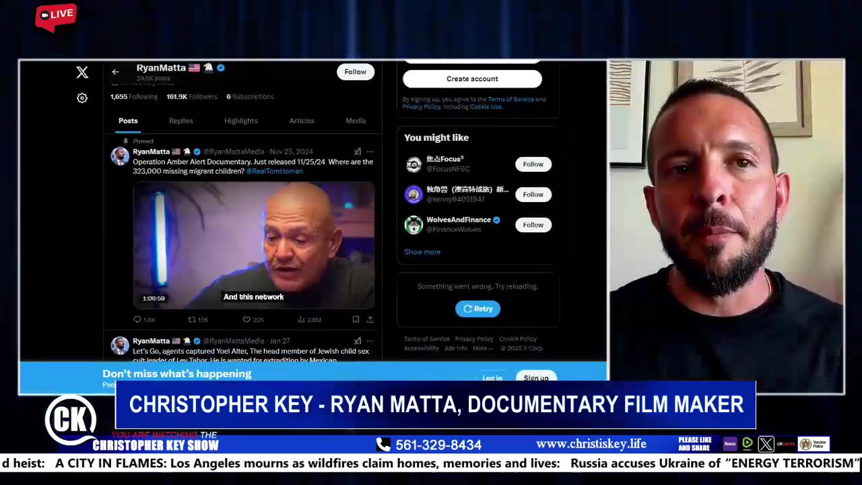Click the CK show logo
The width and height of the screenshot is (862, 485).
71,421
